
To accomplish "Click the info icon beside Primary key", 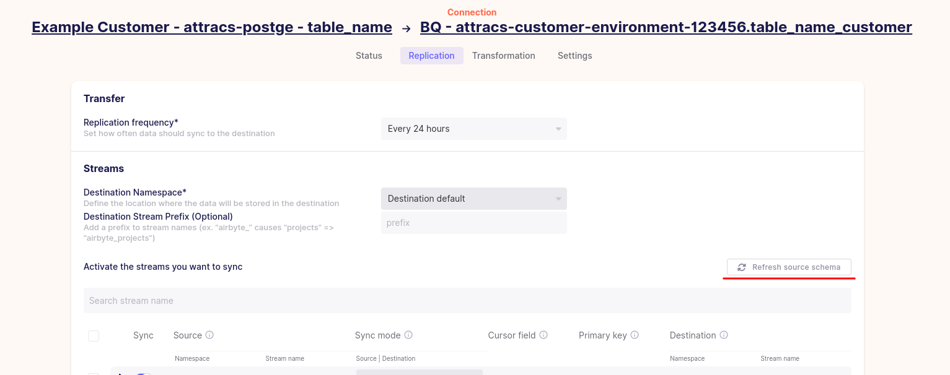I will 635,335.
